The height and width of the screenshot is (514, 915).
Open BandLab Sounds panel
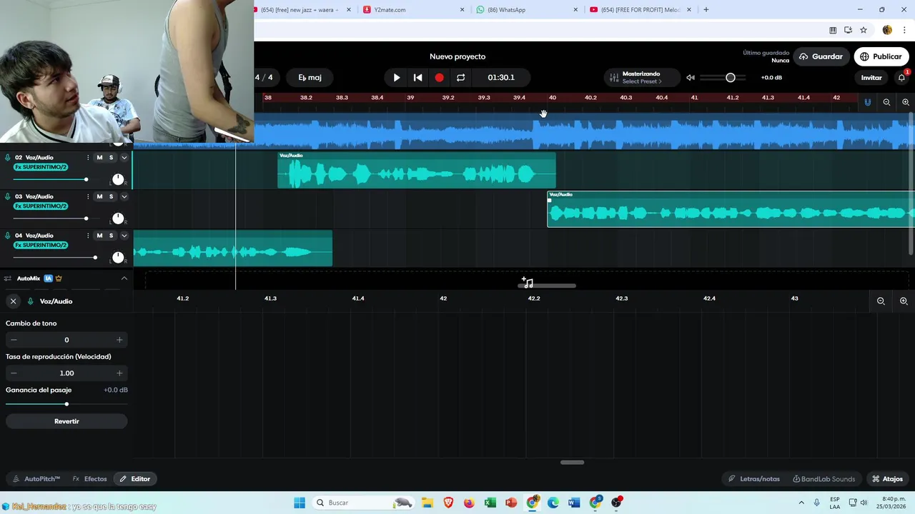[x=823, y=479]
